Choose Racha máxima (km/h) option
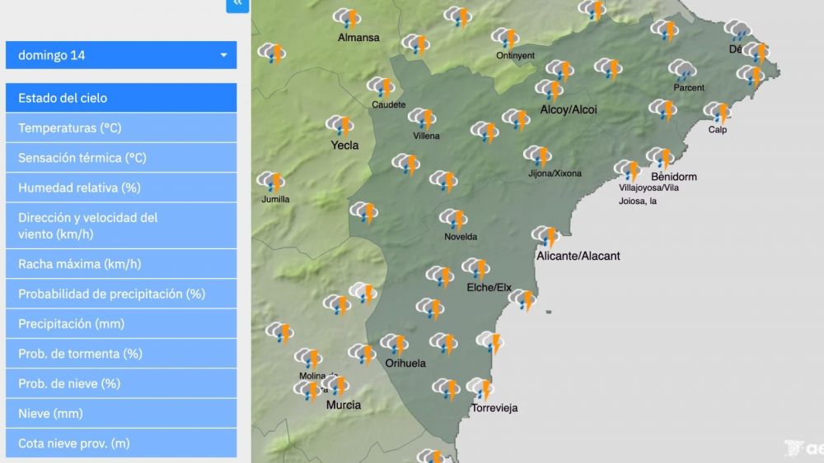The height and width of the screenshot is (463, 824). [x=121, y=264]
